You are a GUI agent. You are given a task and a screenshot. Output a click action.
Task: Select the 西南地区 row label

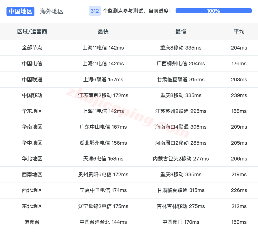(32, 174)
